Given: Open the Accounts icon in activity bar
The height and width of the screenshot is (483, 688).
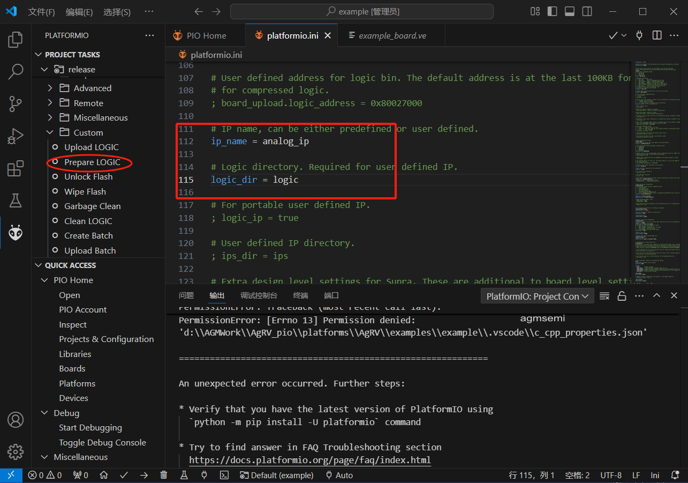Looking at the screenshot, I should click(x=16, y=419).
